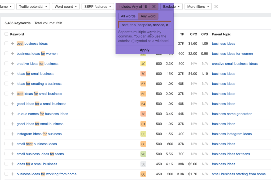This screenshot has height=180, width=271.
Task: Click the difficulty score badge showing 70
Action: click(x=143, y=74)
